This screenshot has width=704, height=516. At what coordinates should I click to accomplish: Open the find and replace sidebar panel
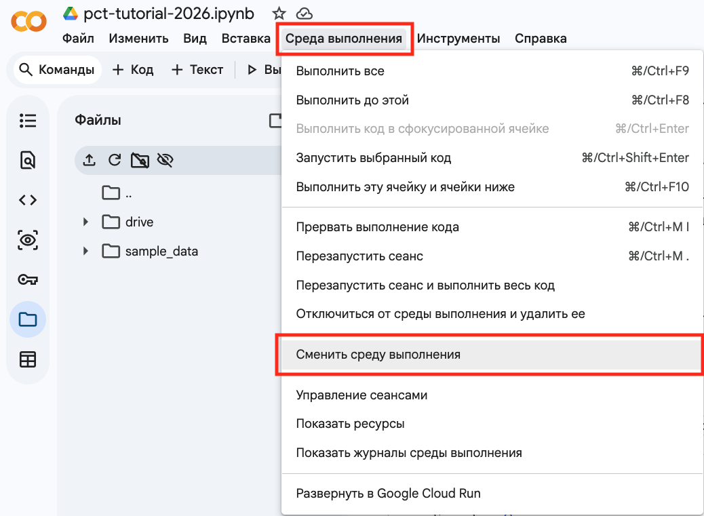[x=27, y=160]
